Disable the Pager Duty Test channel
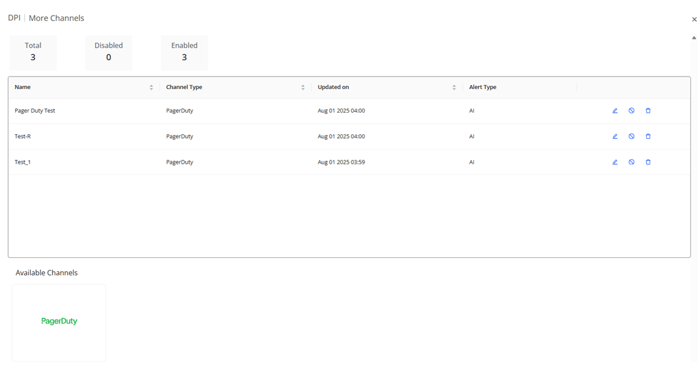 pos(631,111)
